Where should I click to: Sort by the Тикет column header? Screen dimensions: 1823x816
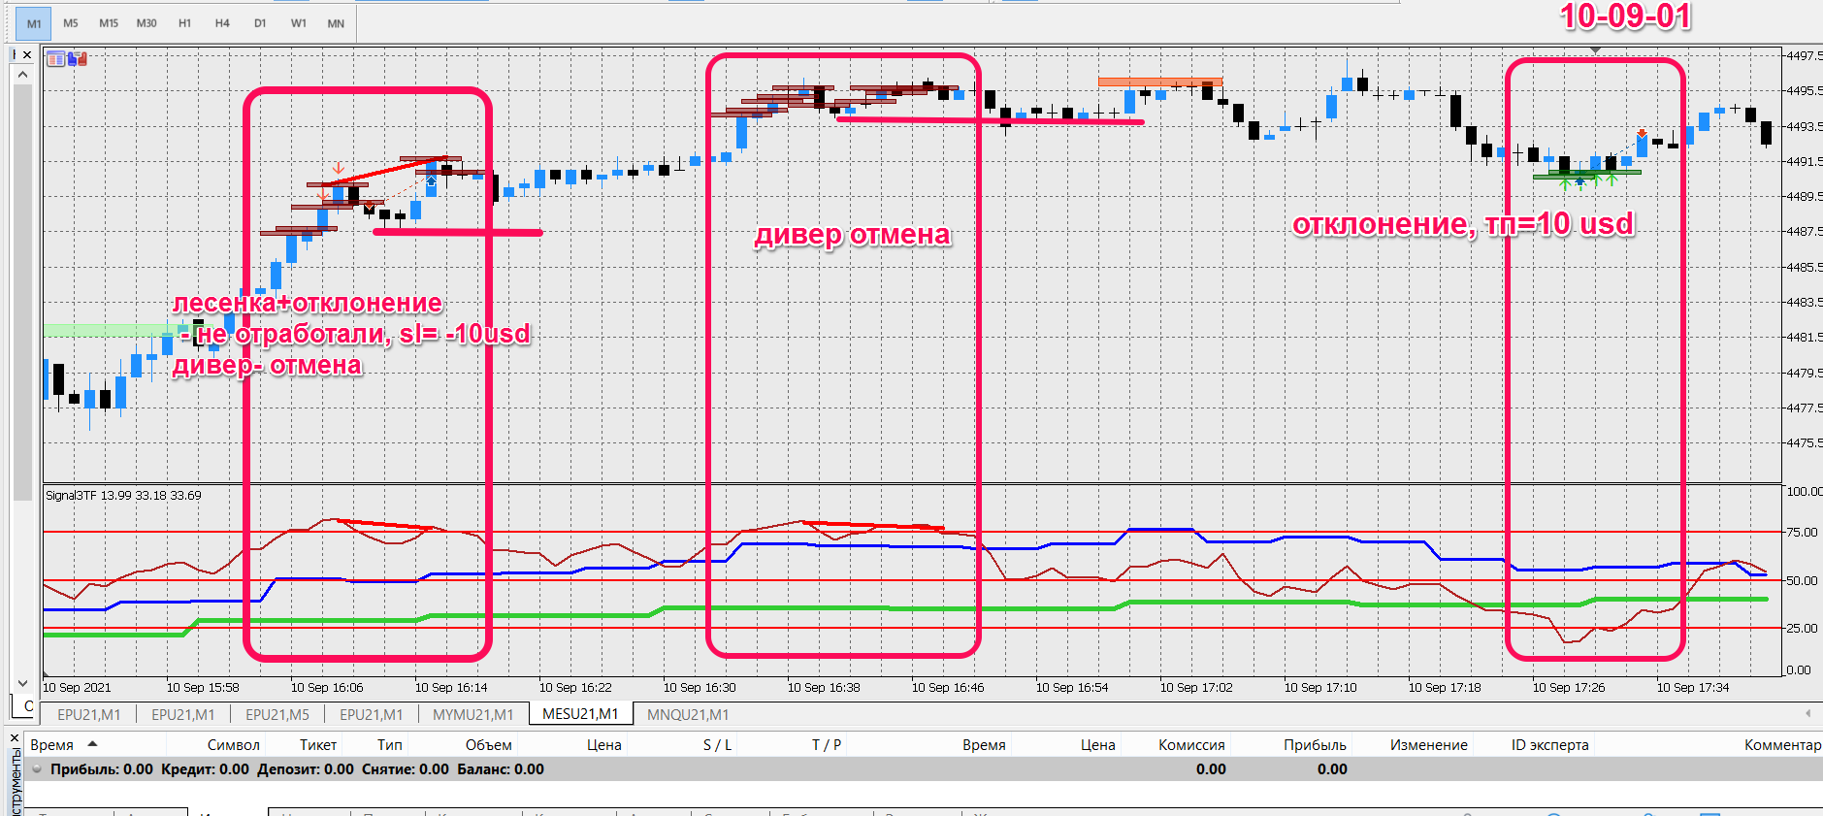[318, 744]
